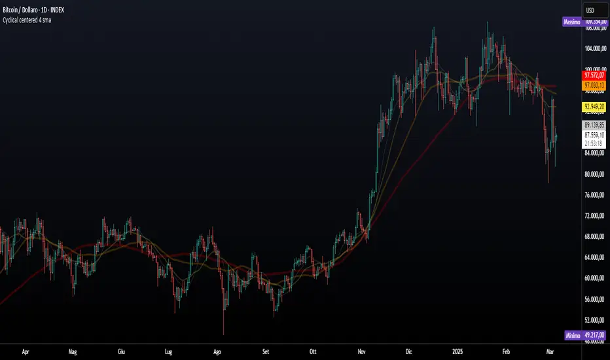610x360 pixels.
Task: Click the Dic label on time axis
Action: click(408, 352)
